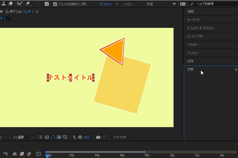The height and width of the screenshot is (158, 238).
Task: Open the 文字 panel options menu
Action: [236, 69]
